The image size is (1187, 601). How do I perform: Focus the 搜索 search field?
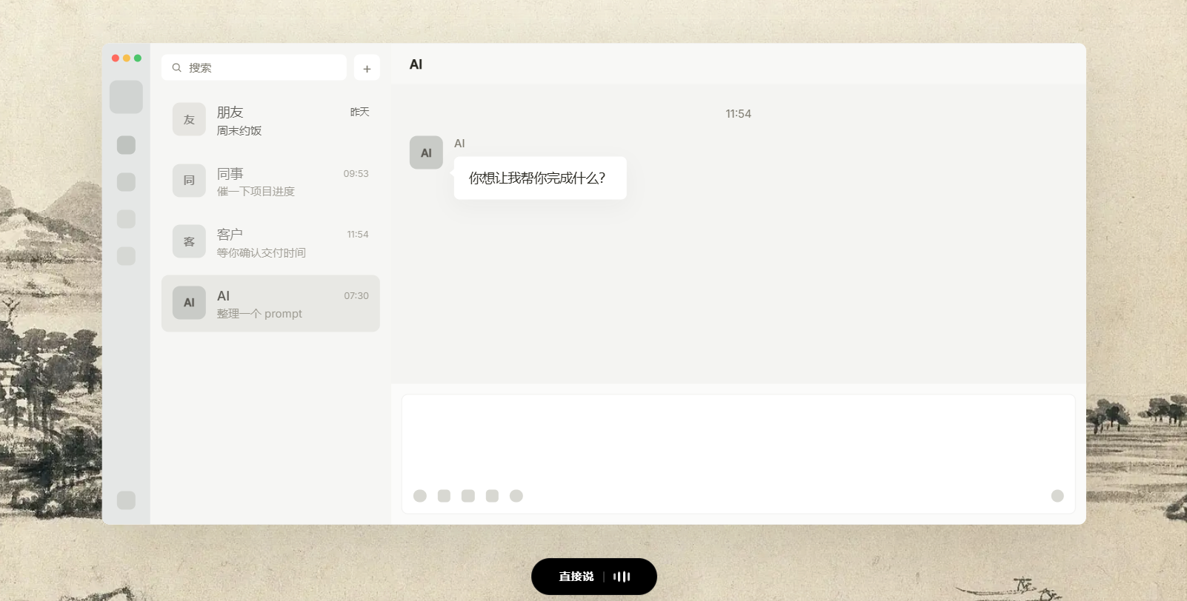coord(254,67)
